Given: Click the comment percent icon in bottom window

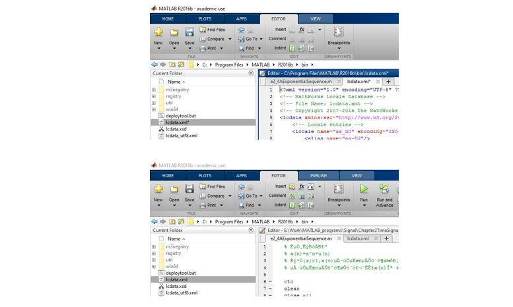Looking at the screenshot, I should [292, 196].
